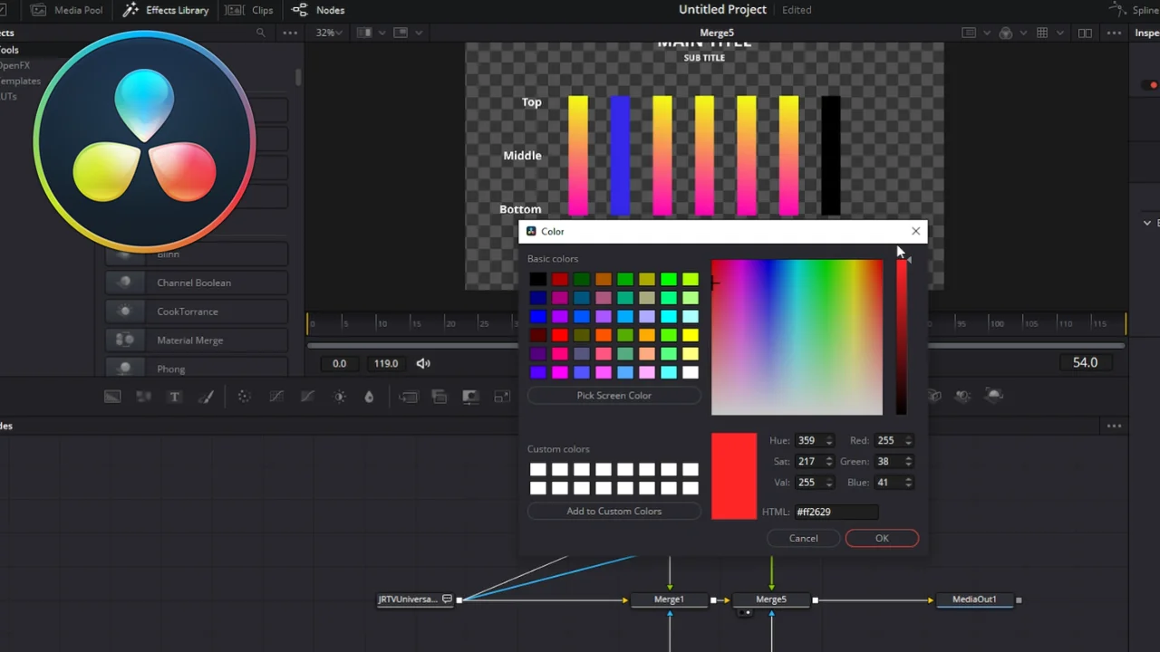Open the 32% viewer zoom dropdown
This screenshot has width=1160, height=652.
pyautogui.click(x=329, y=33)
